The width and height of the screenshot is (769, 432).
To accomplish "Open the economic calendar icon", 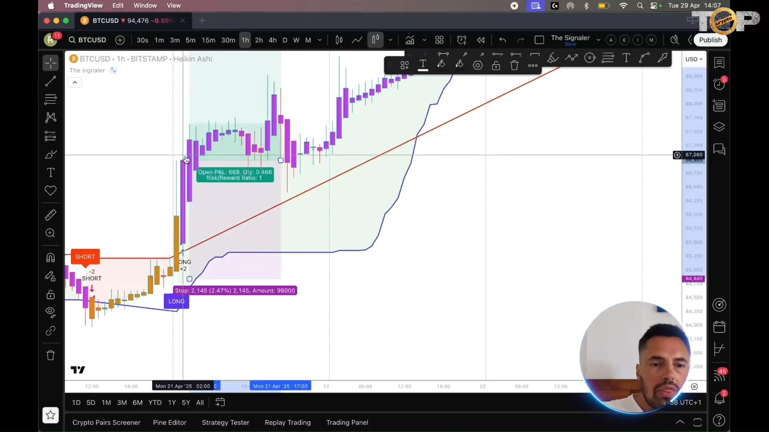I will tap(719, 327).
